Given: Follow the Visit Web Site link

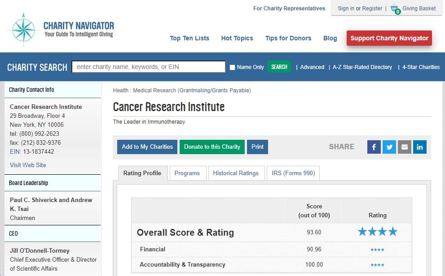Looking at the screenshot, I should pyautogui.click(x=28, y=165).
